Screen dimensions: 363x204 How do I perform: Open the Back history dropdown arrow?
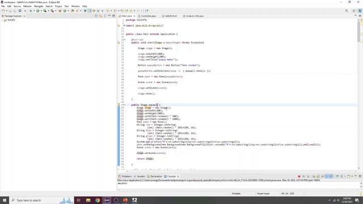[x=134, y=11]
